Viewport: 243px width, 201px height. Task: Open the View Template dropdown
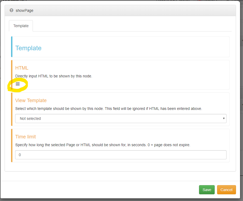click(121, 119)
